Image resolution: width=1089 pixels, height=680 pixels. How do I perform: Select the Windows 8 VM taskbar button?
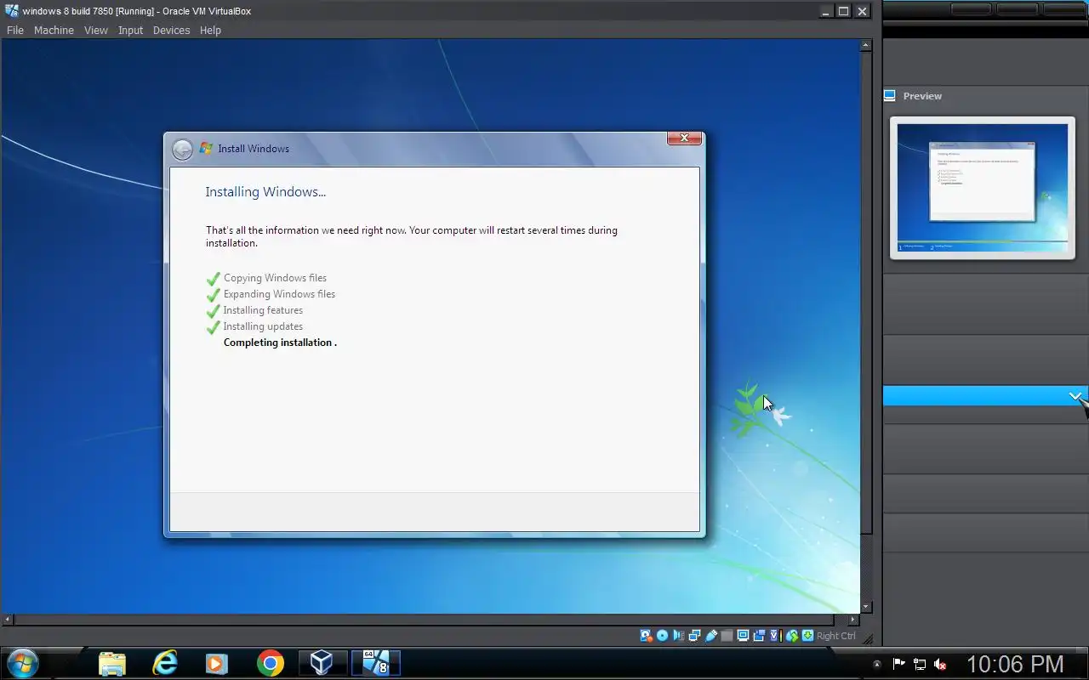click(375, 663)
